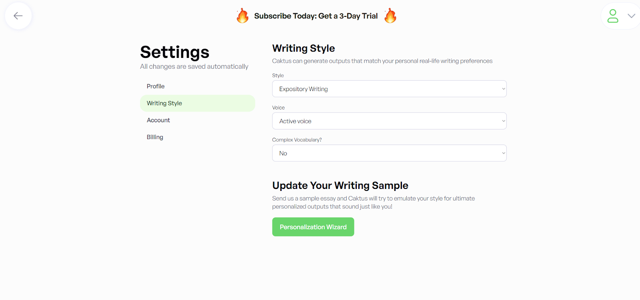Click the Subscribe Today 3-Day Trial banner

(x=316, y=16)
